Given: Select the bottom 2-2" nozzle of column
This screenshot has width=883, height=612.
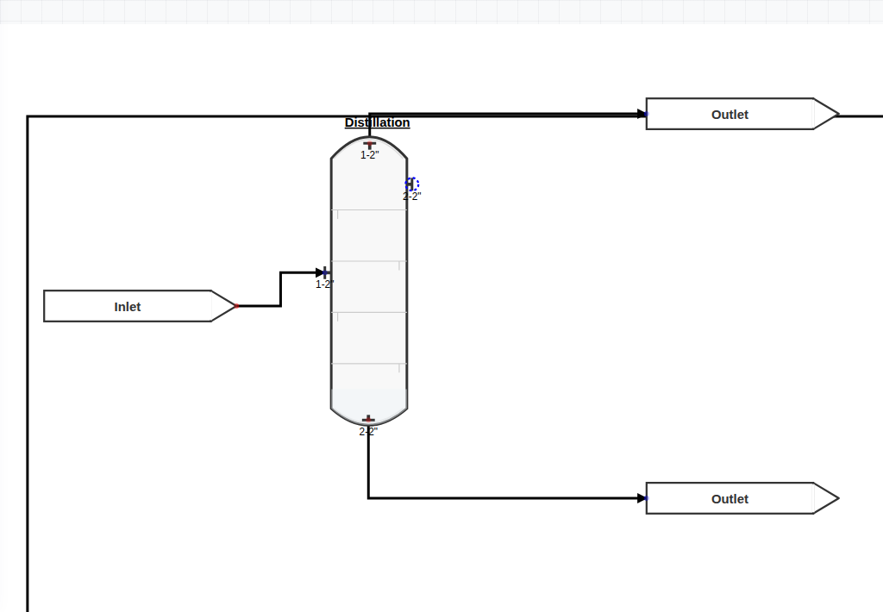Looking at the screenshot, I should 368,419.
